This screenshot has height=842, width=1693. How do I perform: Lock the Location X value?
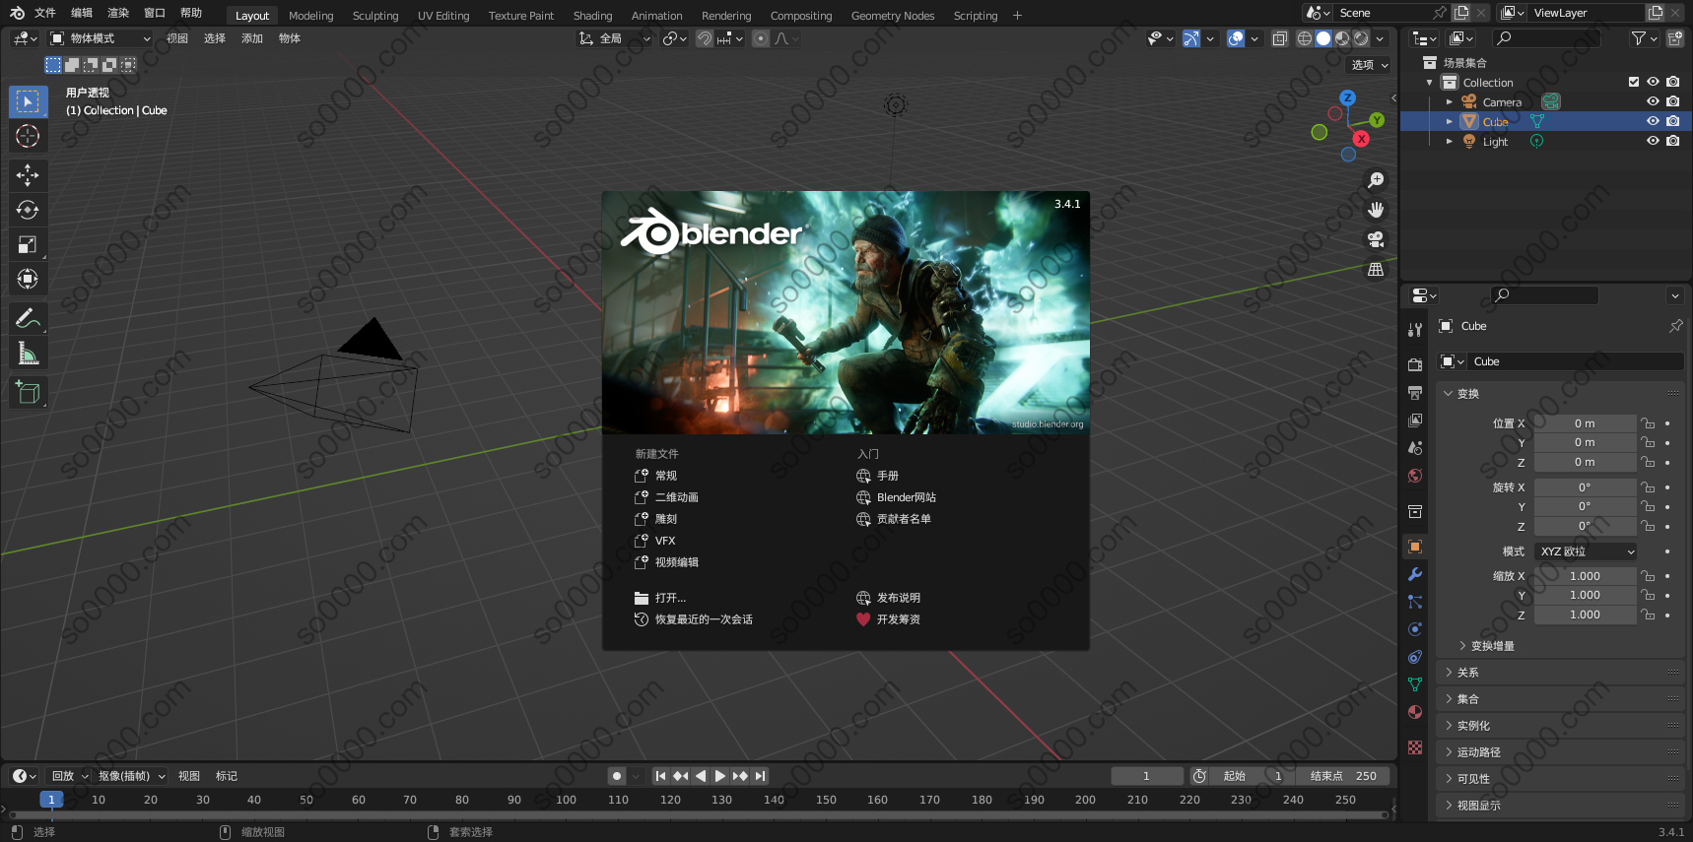click(x=1648, y=423)
